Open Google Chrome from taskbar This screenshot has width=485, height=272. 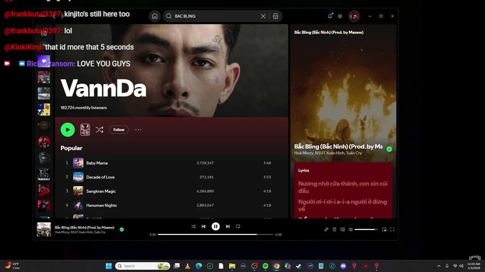[277, 266]
